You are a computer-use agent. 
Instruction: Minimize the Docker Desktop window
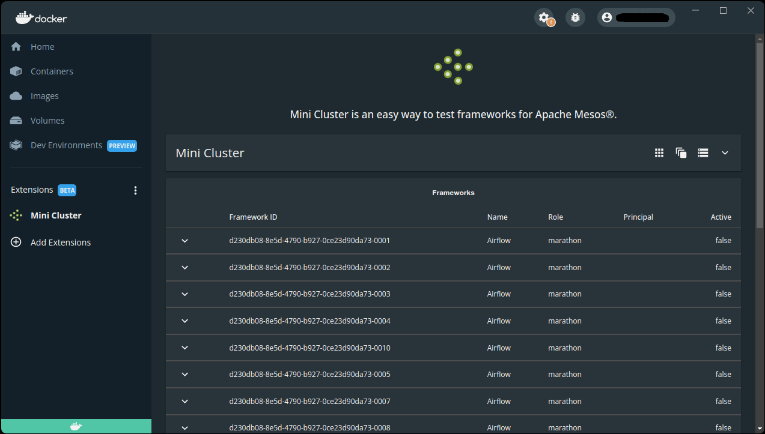(696, 10)
